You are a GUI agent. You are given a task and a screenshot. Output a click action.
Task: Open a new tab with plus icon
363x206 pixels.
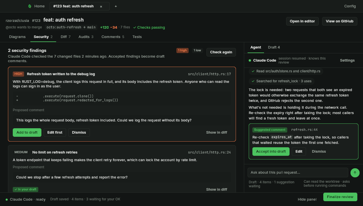tap(116, 6)
